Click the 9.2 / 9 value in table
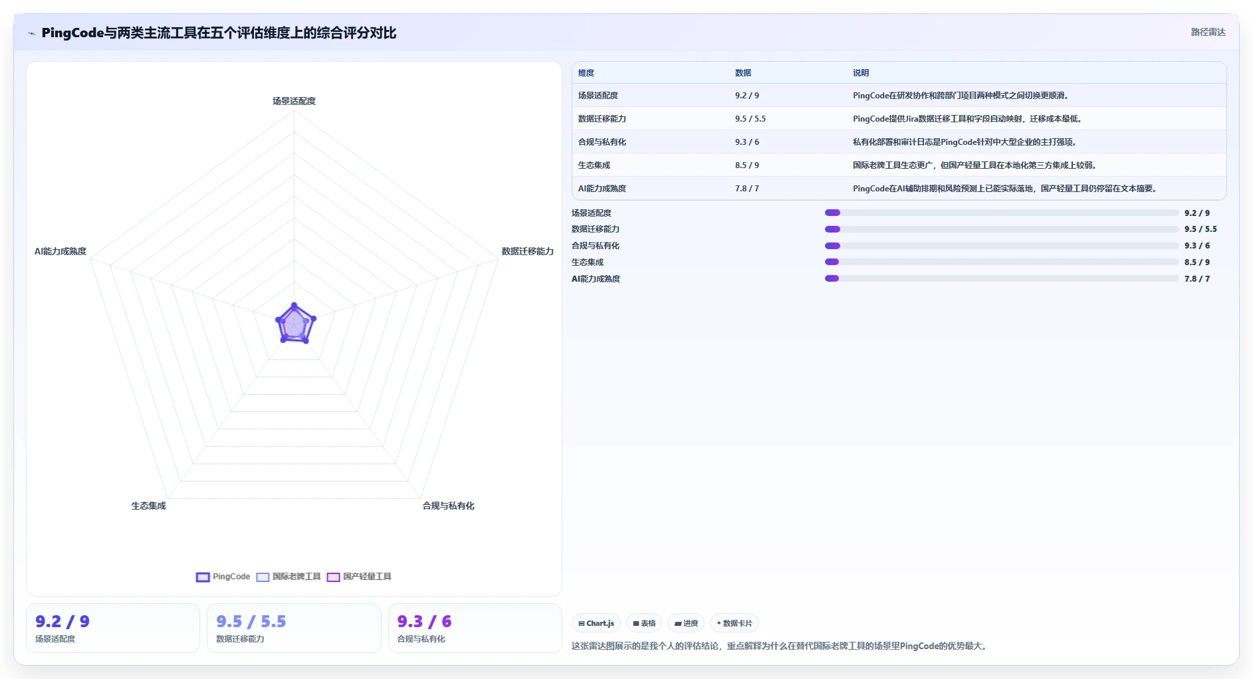This screenshot has height=679, width=1253. (747, 96)
